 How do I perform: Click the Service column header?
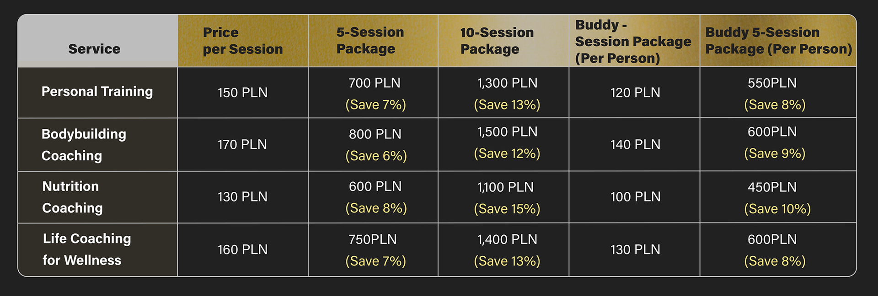coord(94,49)
